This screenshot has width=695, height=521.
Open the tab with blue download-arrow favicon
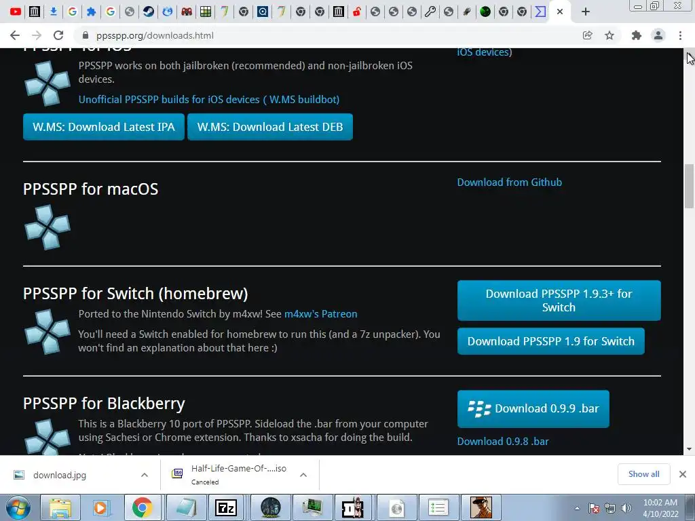[53, 12]
